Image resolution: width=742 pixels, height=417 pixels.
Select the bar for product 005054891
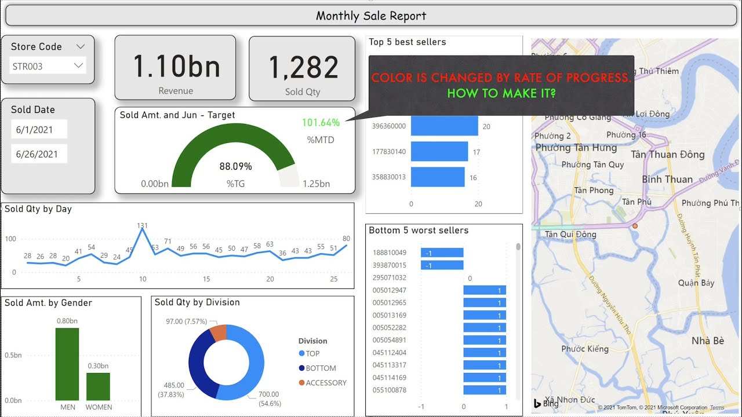pyautogui.click(x=485, y=340)
